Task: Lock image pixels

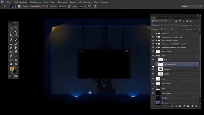Action: click(165, 29)
